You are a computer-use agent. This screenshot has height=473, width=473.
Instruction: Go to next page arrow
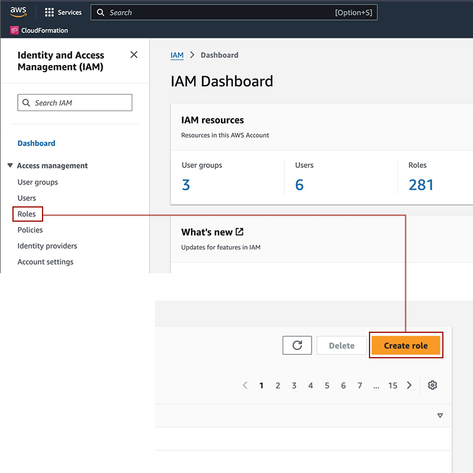[409, 385]
